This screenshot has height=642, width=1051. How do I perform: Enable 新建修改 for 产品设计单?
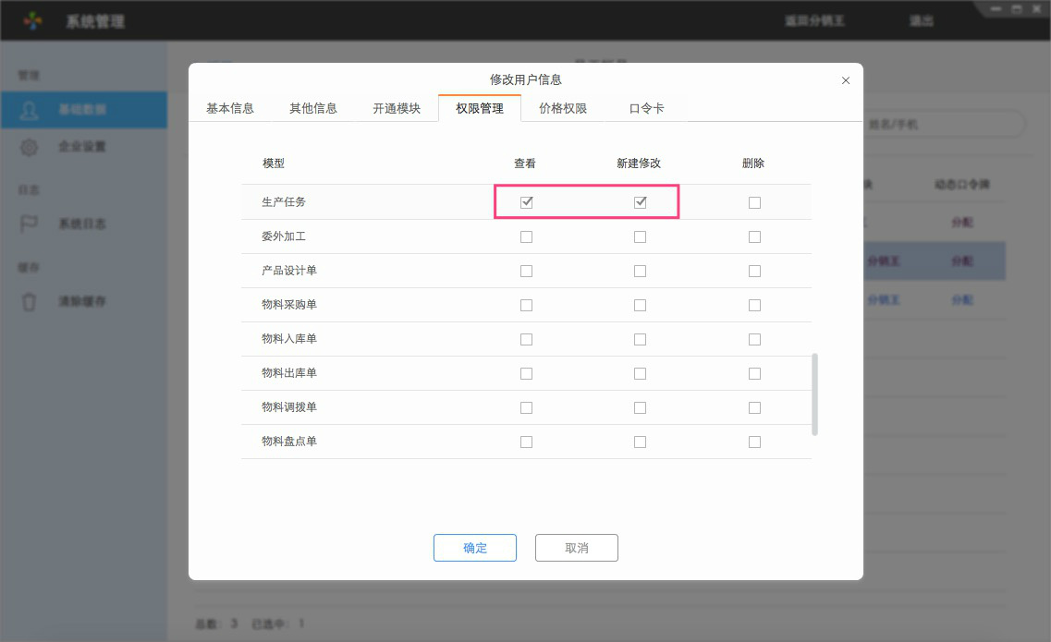pos(640,271)
